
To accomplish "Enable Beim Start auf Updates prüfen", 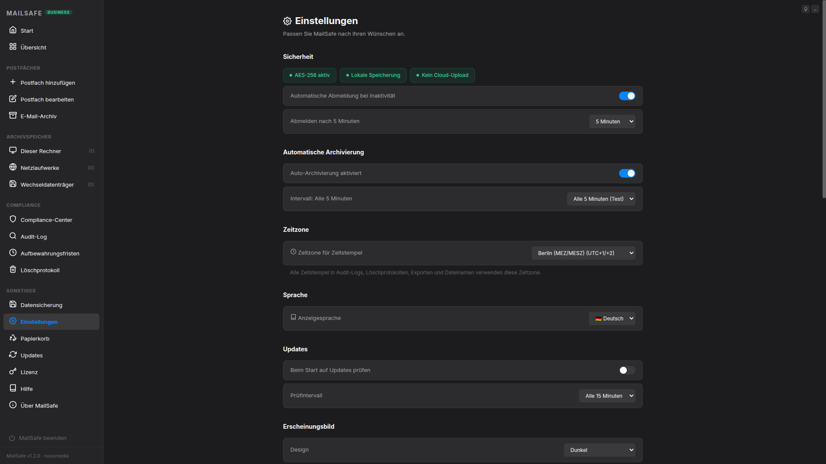I will click(626, 370).
